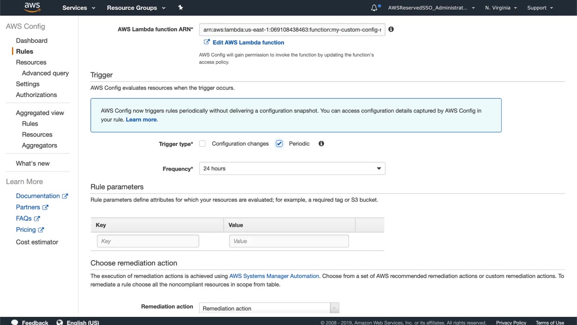
Task: Open the N. Virginia region dropdown
Action: pyautogui.click(x=501, y=8)
